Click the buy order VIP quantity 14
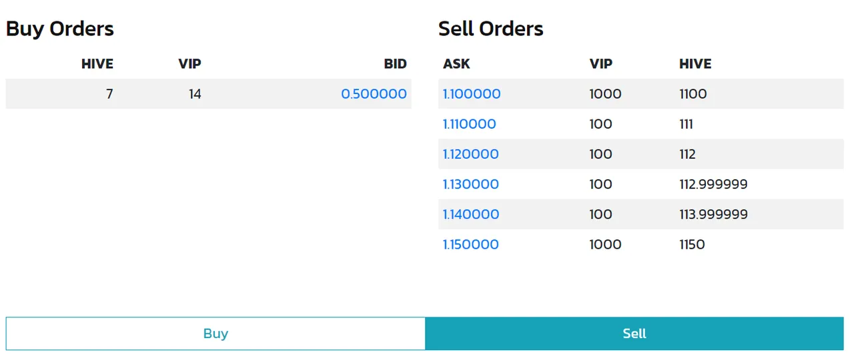The image size is (854, 354). (195, 94)
